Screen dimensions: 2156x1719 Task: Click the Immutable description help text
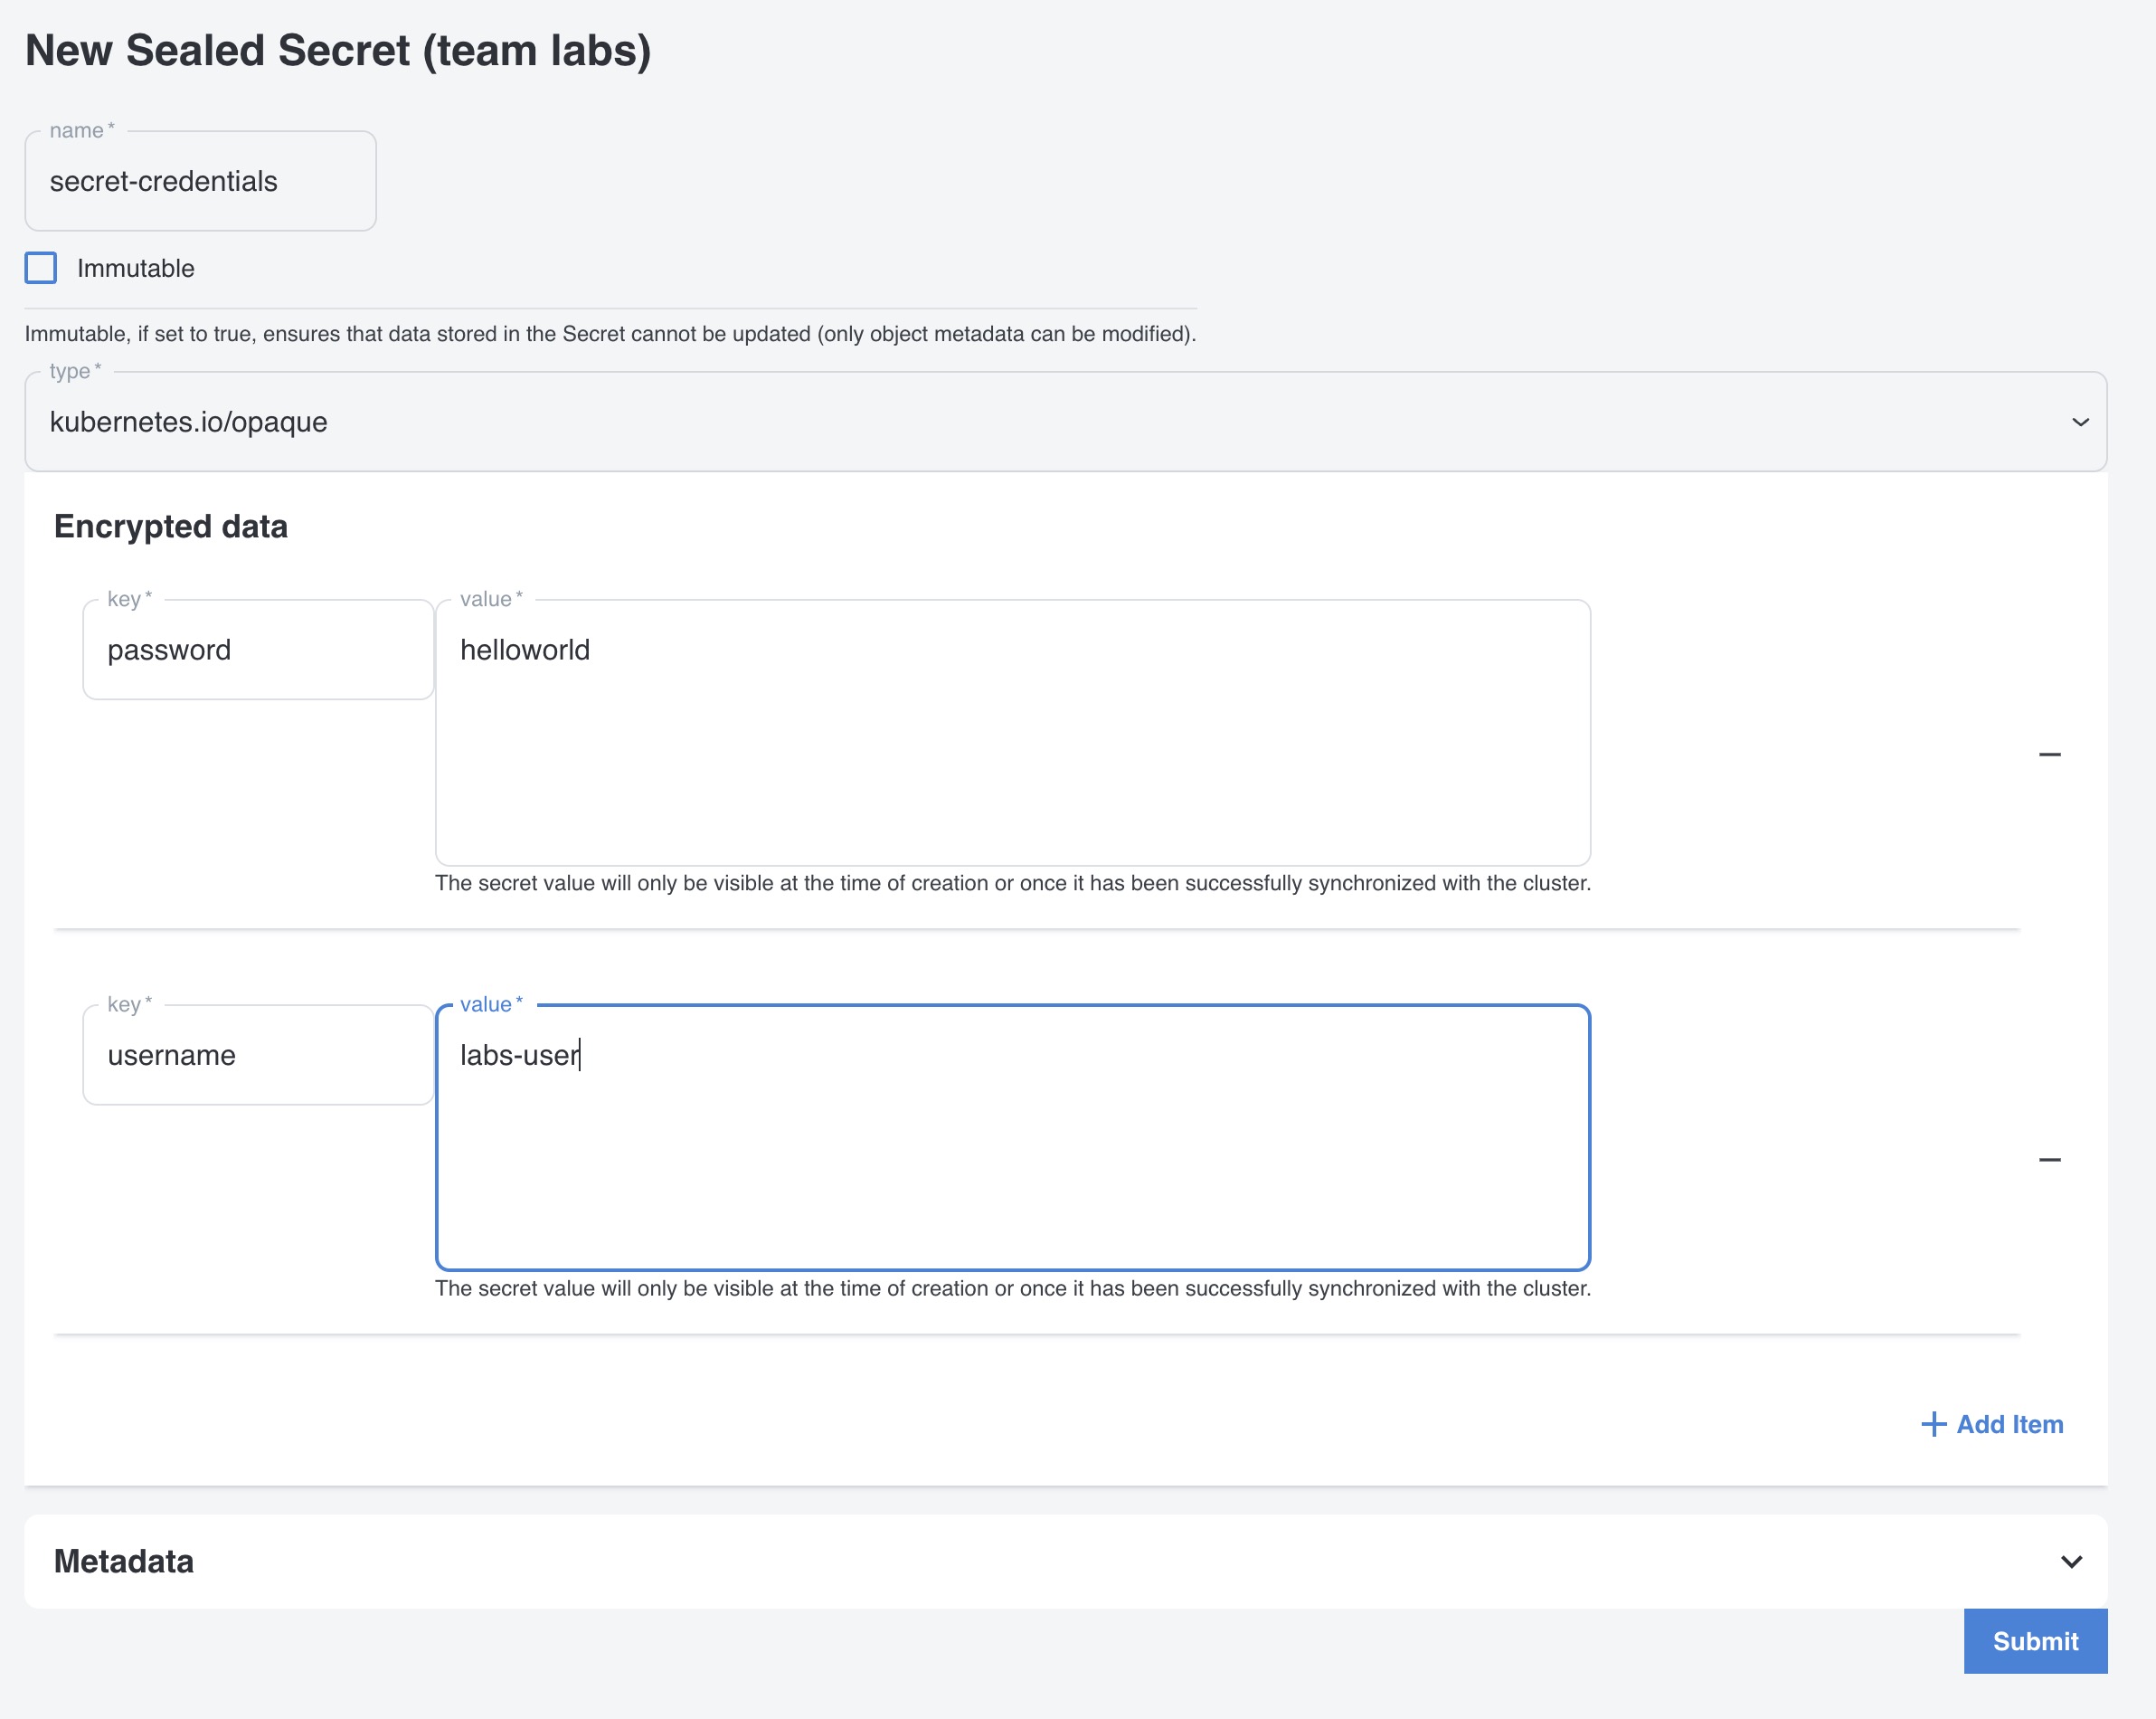point(610,334)
